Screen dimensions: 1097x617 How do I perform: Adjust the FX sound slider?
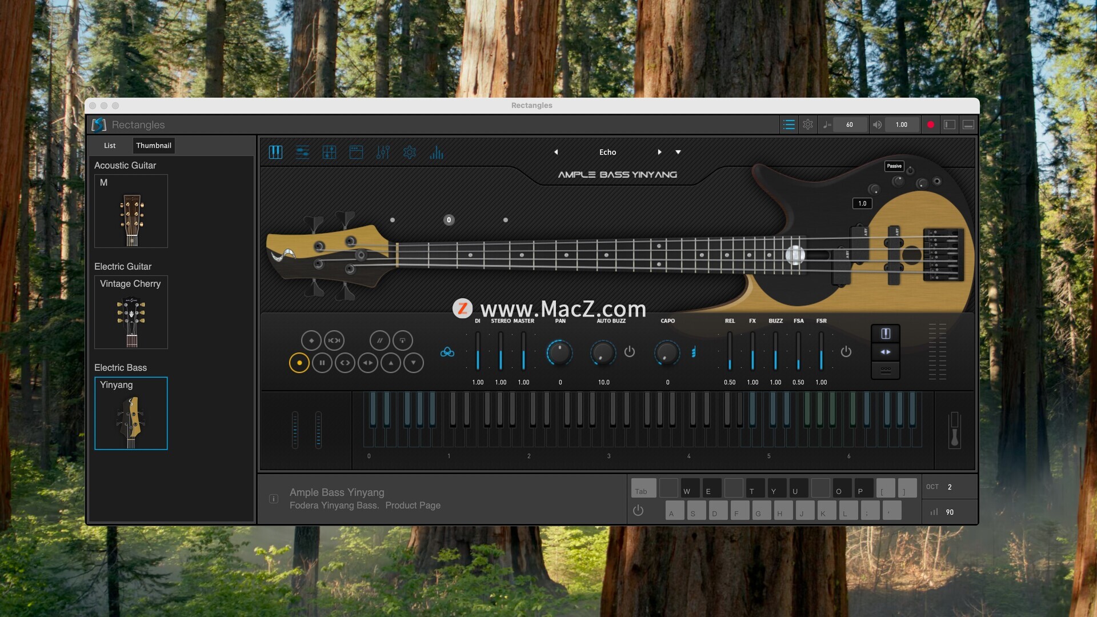click(752, 351)
